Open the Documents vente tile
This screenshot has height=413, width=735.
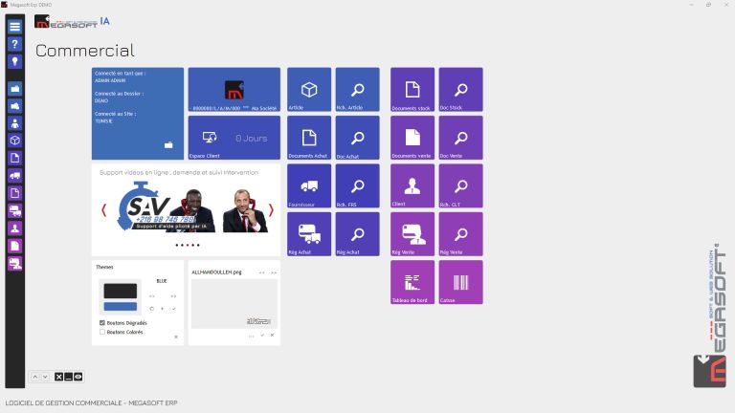point(412,138)
